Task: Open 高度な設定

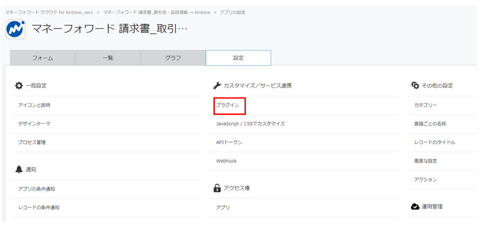Action: click(x=425, y=161)
